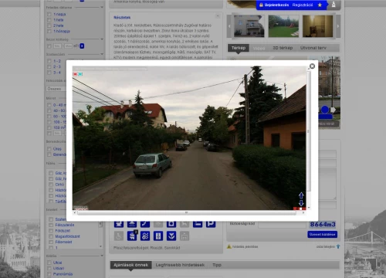Click the 'Regisztráció' link
The width and height of the screenshot is (386, 278).
tap(303, 5)
